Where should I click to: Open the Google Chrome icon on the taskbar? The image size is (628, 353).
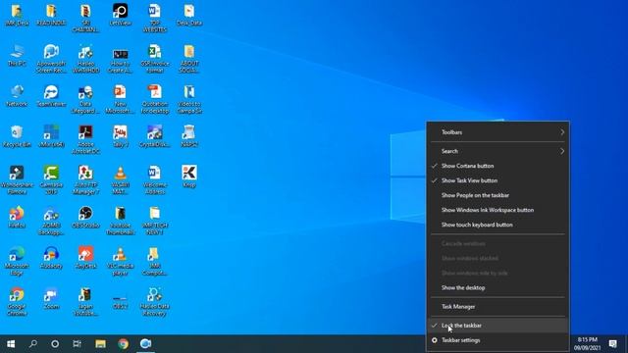[x=123, y=344]
